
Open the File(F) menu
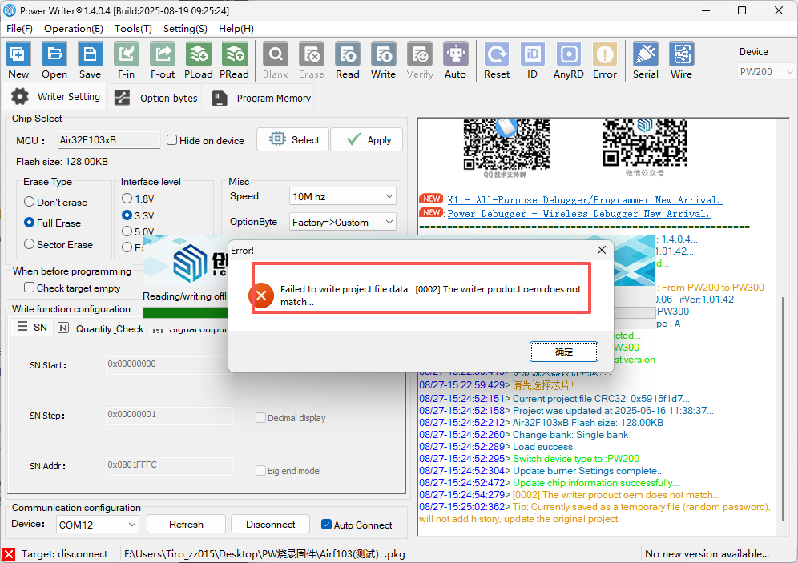coord(19,29)
